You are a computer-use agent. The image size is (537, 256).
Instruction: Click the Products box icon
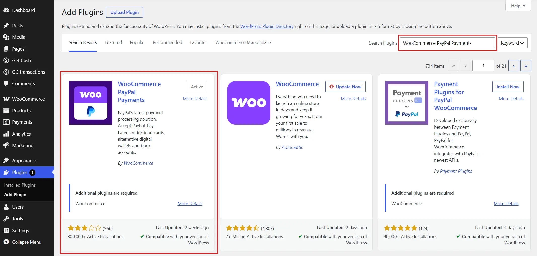tap(6, 110)
